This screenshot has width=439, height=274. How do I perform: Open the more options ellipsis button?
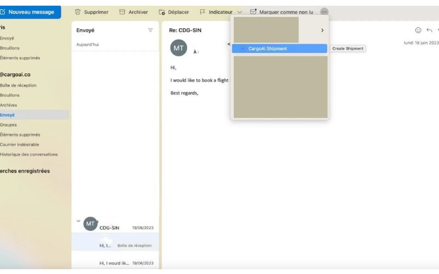coord(324,12)
